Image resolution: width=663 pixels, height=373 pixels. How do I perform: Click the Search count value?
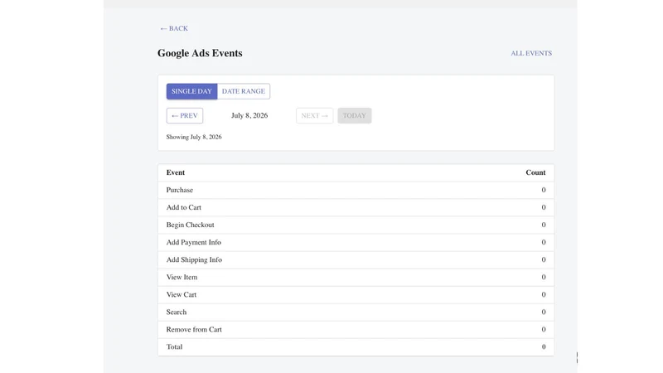[x=544, y=312]
